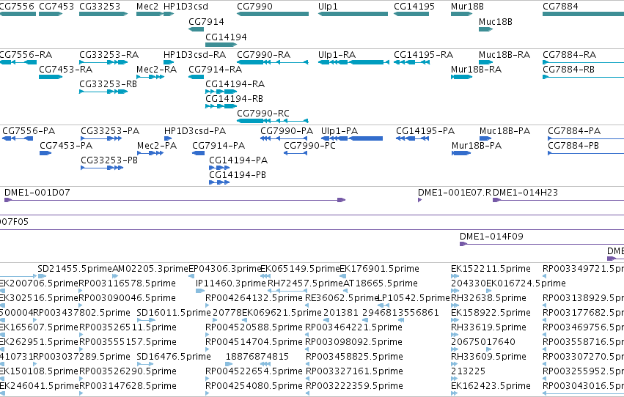
Task: Select the Mur18B gene label
Action: (x=467, y=7)
